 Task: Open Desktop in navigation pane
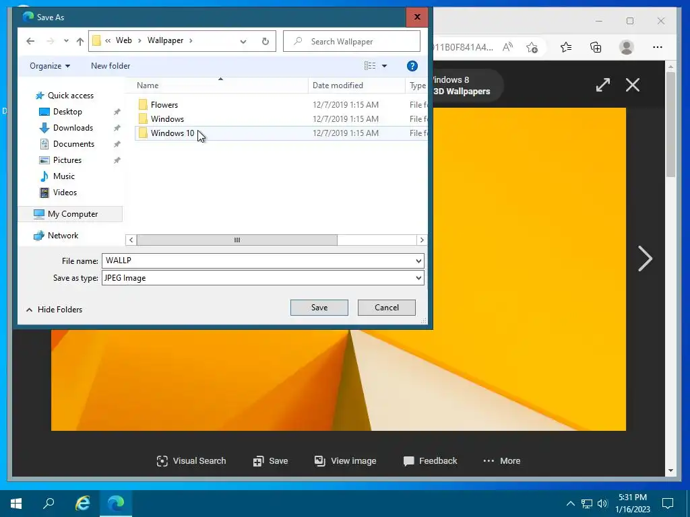67,112
